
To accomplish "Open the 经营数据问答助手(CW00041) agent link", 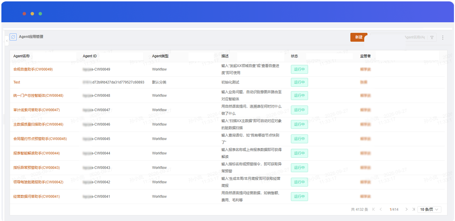I will pos(37,197).
